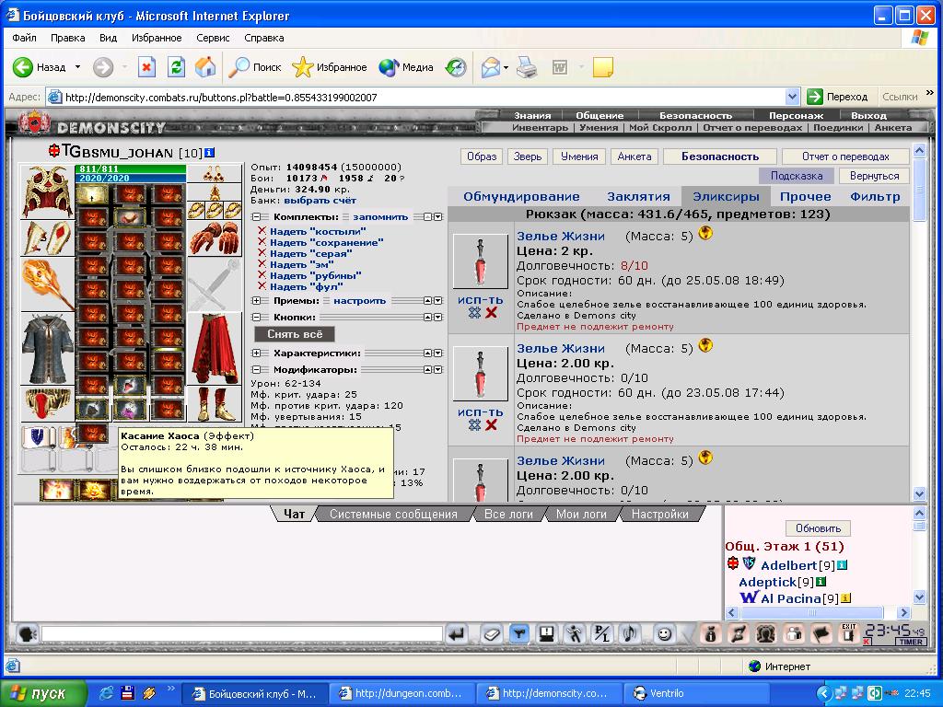Viewport: 943px width, 707px height.
Task: Click the red gloves equipment slot
Action: [215, 238]
